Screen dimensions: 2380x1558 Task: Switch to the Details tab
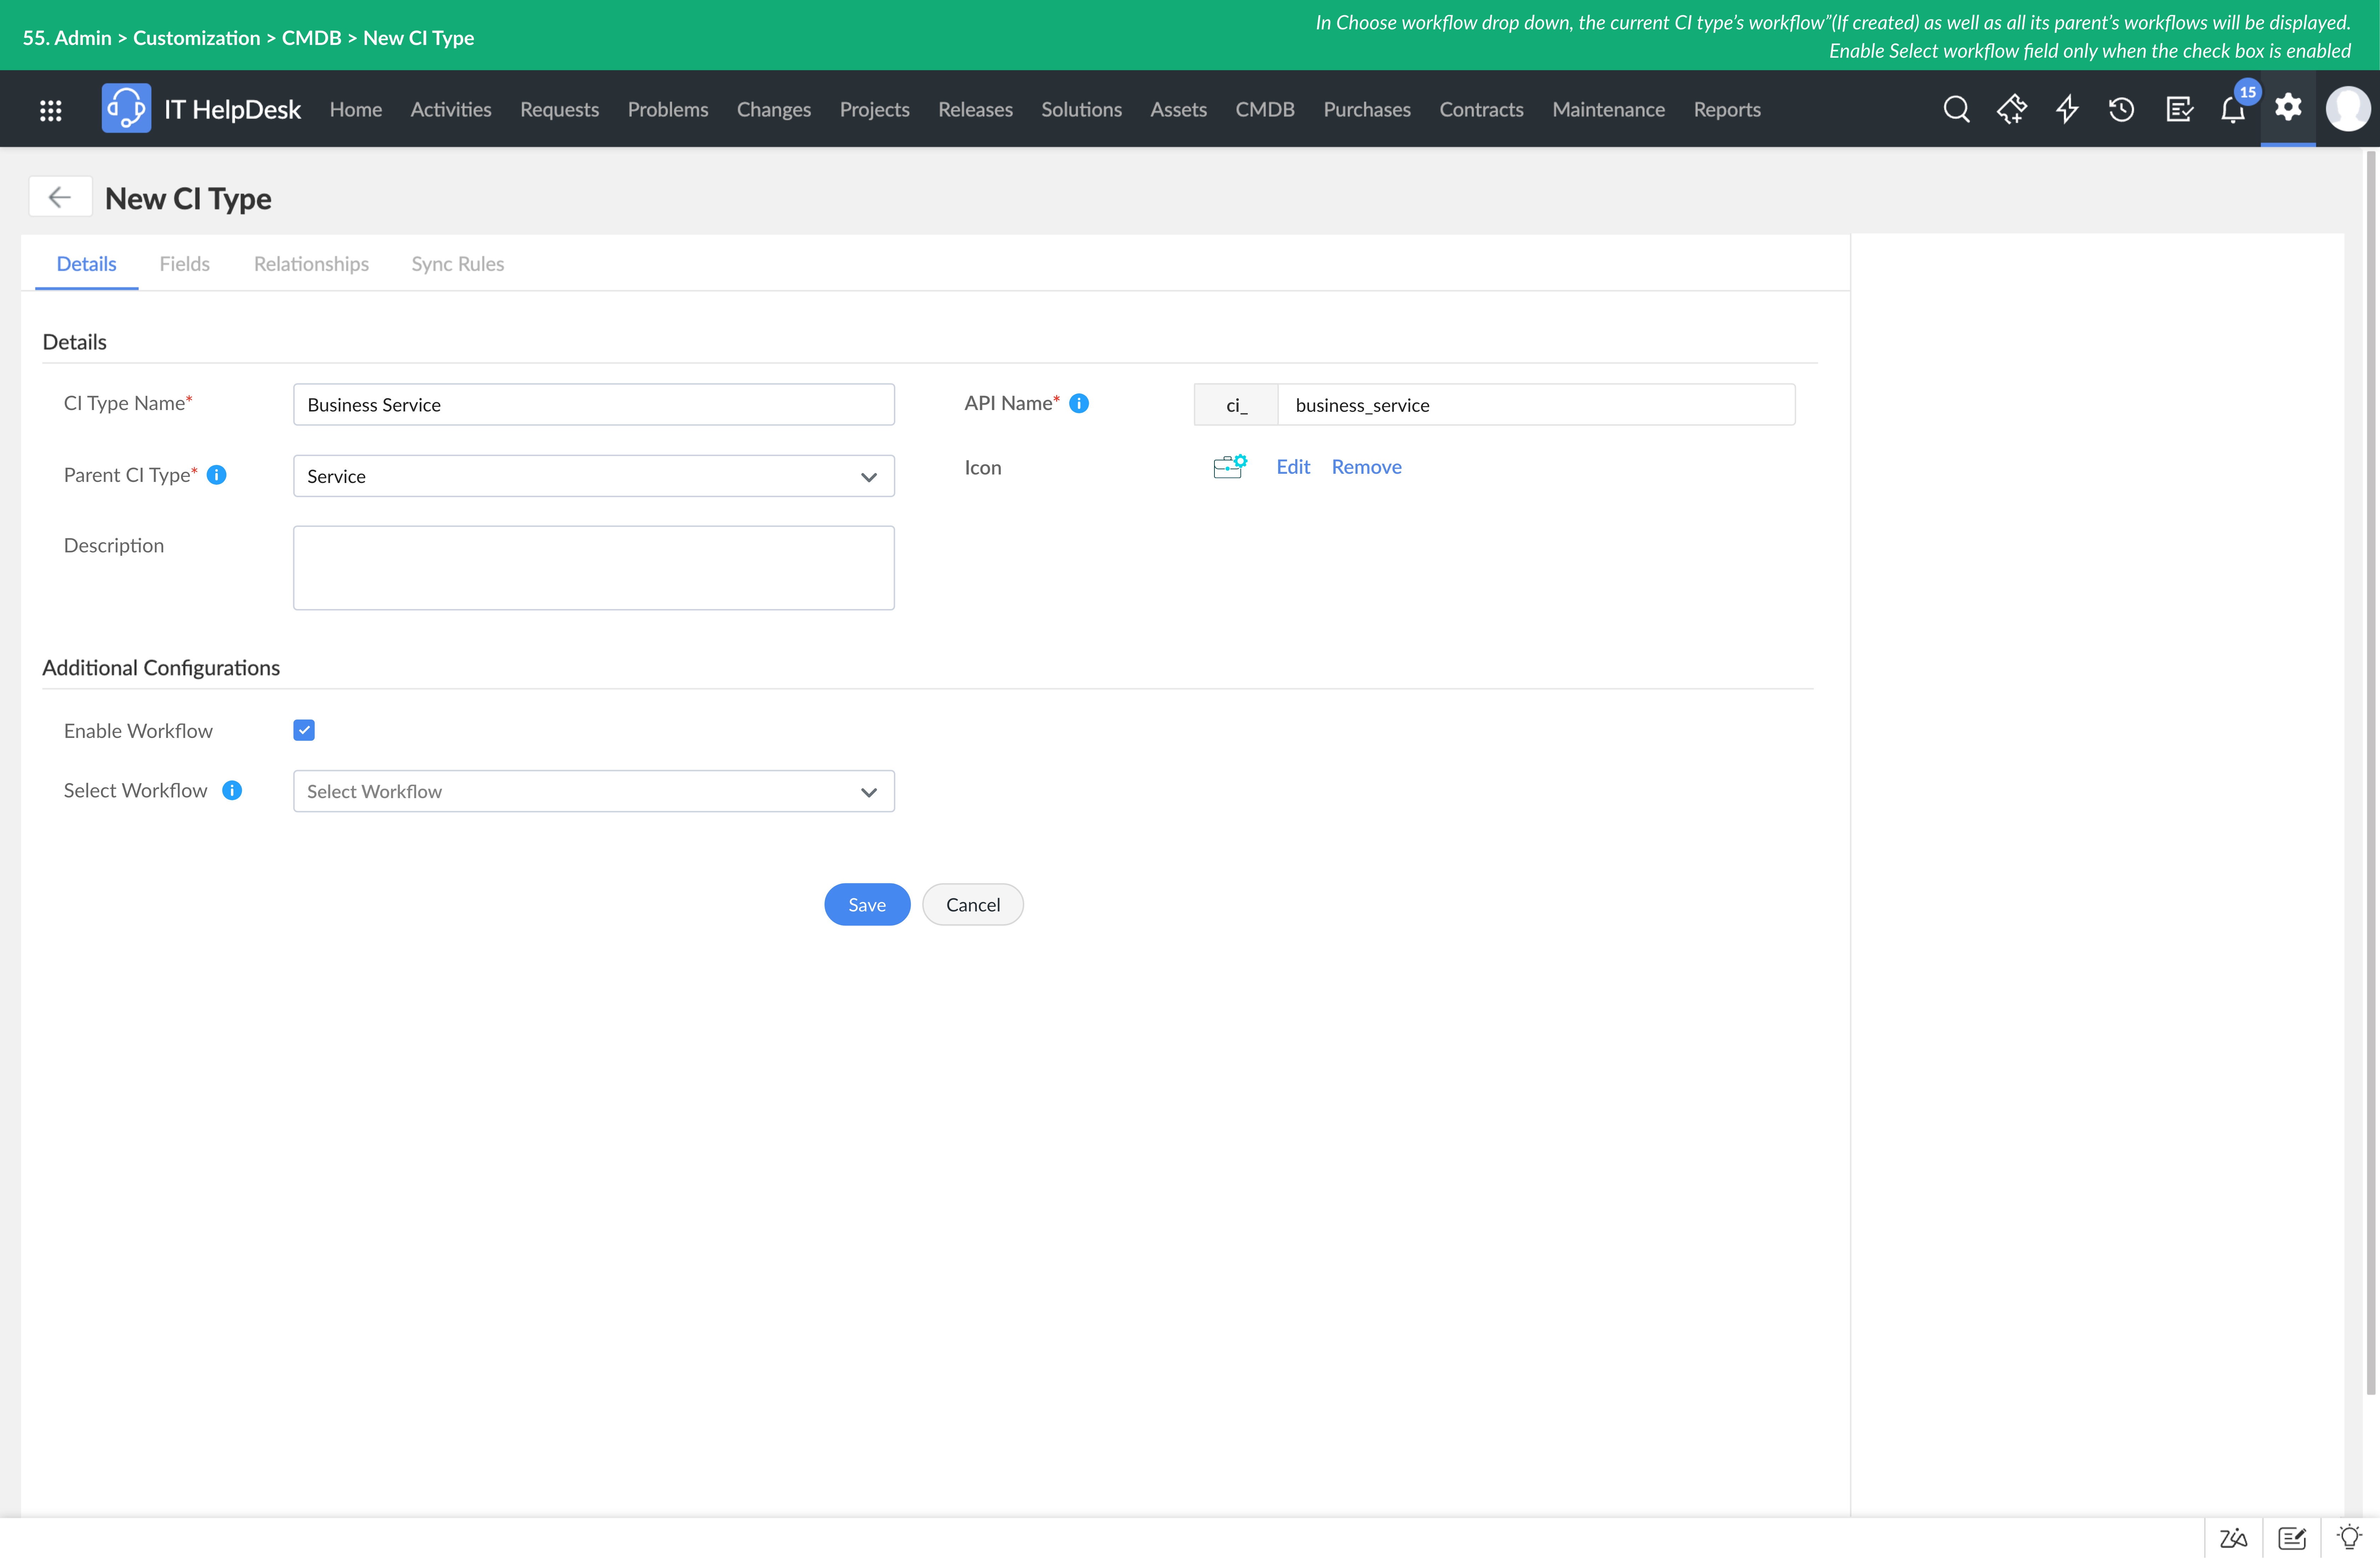(87, 264)
